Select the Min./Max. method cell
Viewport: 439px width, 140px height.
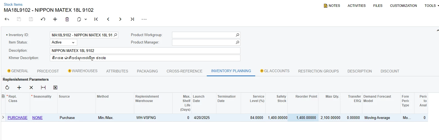[x=115, y=118]
